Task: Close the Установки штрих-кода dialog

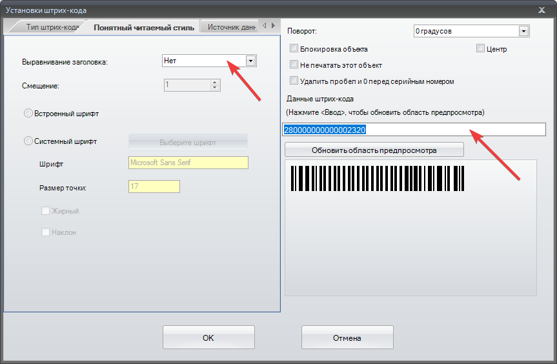Action: coord(540,10)
